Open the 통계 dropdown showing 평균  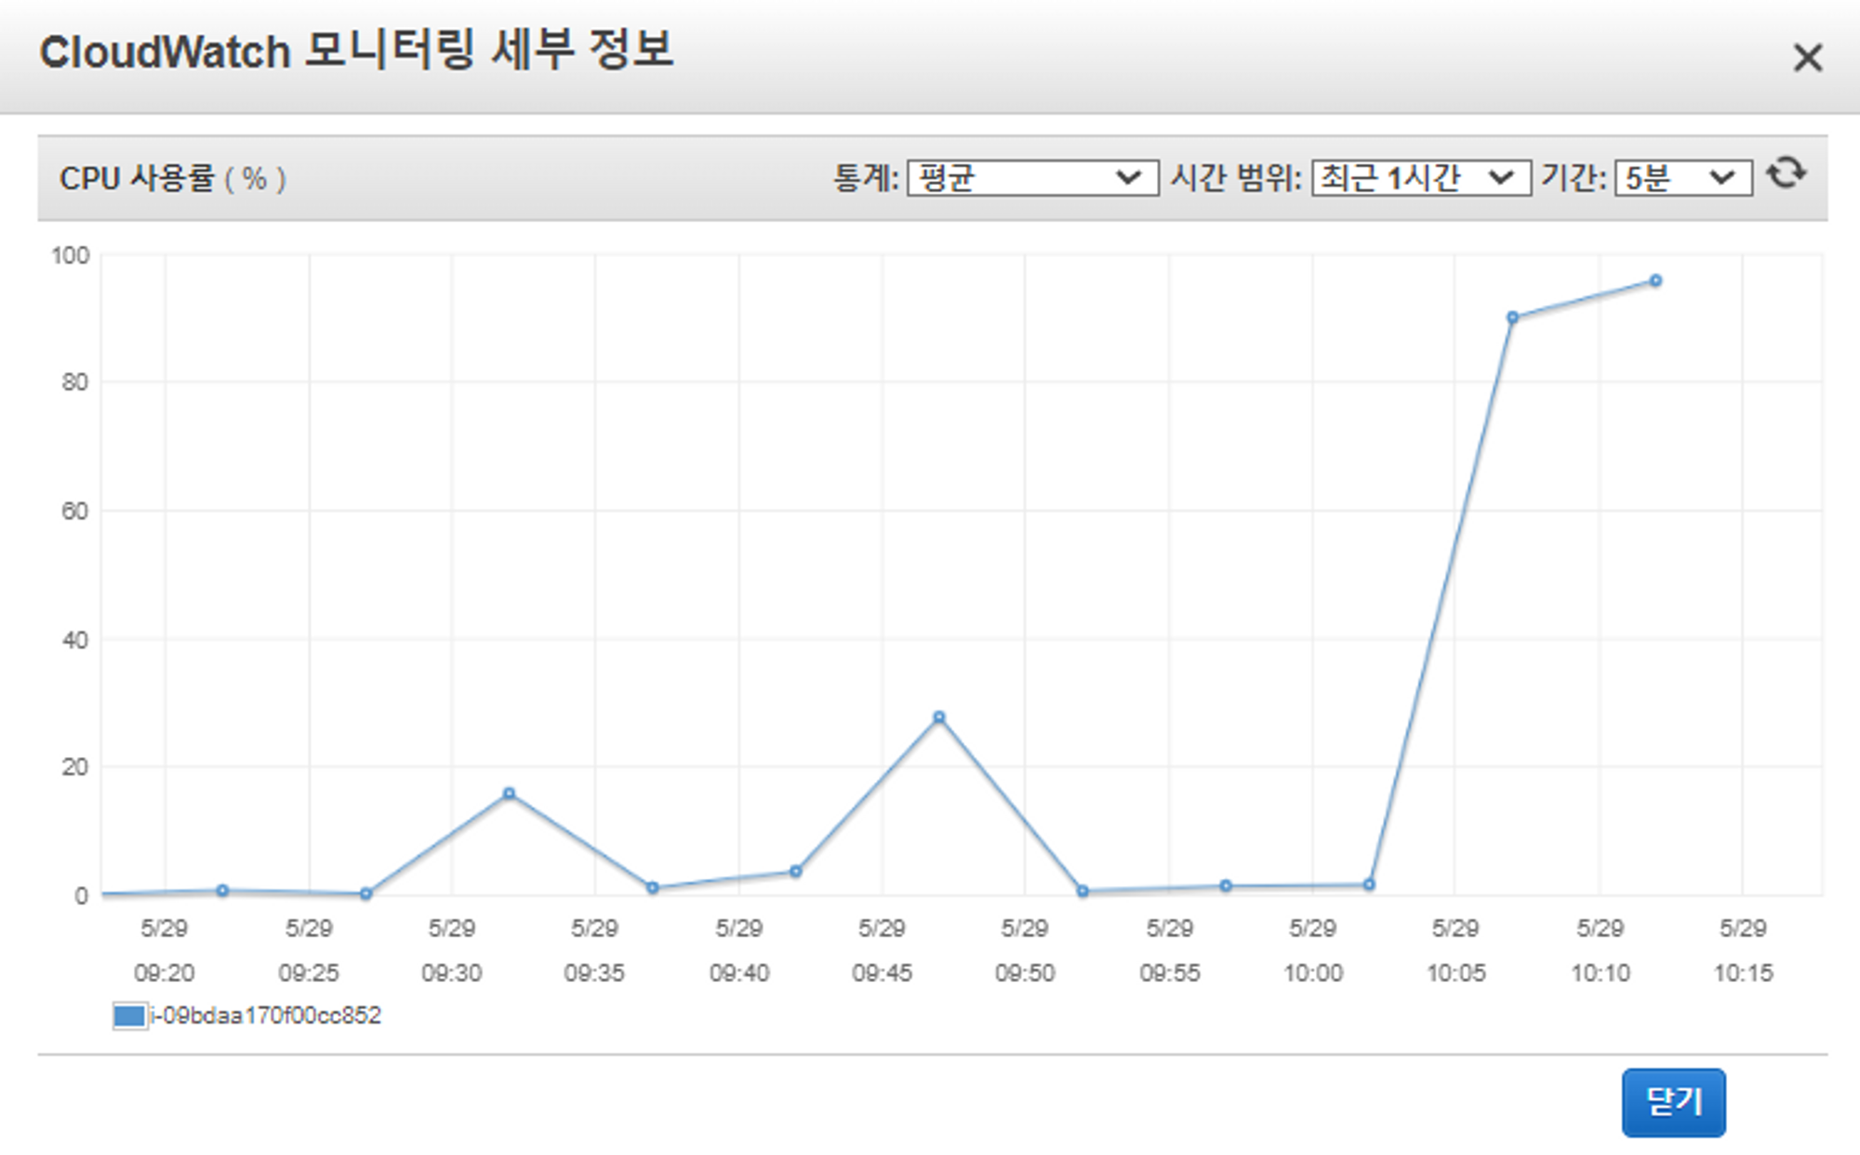coord(1032,178)
